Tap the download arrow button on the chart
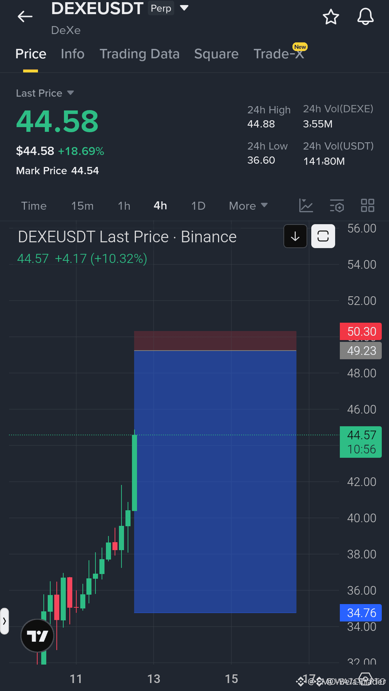Viewport: 389px width, 691px height. point(295,236)
